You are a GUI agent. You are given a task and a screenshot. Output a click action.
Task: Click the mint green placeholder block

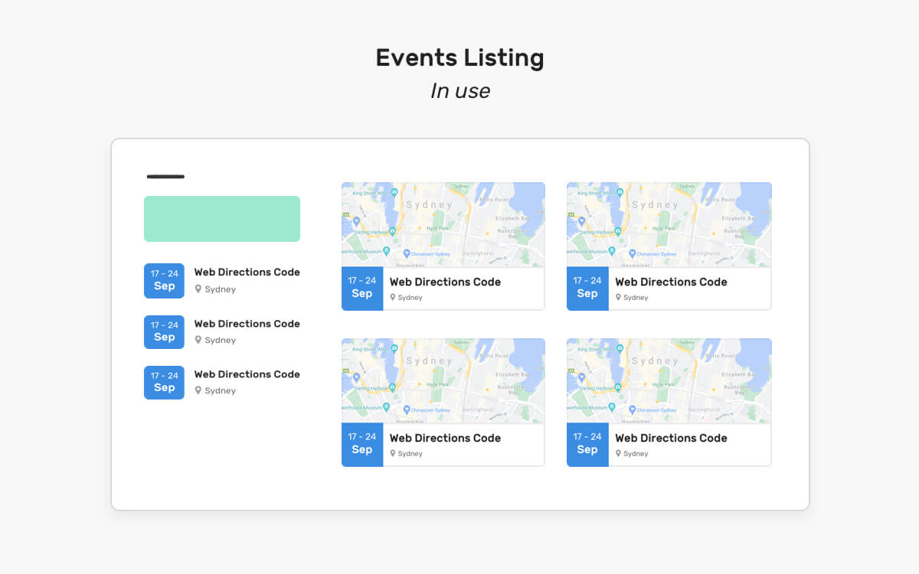tap(222, 219)
